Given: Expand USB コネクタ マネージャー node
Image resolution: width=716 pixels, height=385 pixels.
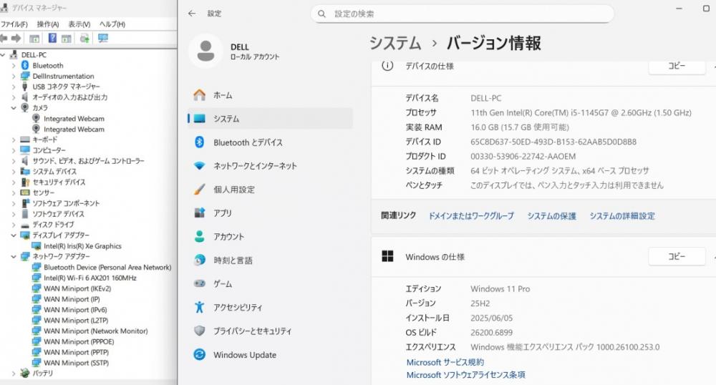Looking at the screenshot, I should click(14, 87).
